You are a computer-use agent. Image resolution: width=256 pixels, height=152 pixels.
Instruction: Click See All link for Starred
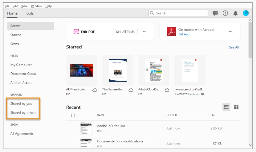click(234, 47)
